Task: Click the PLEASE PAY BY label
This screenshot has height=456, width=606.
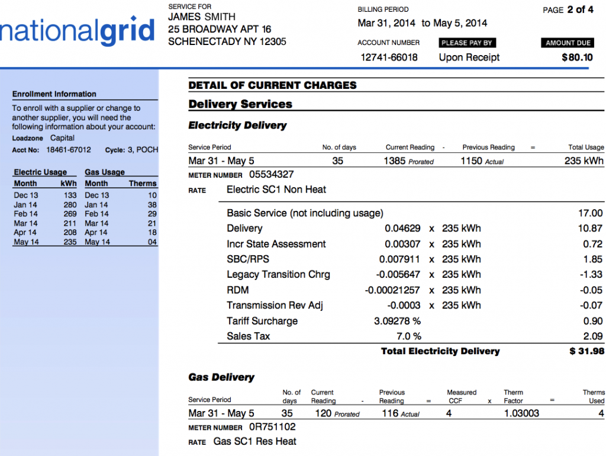Action: tap(467, 43)
